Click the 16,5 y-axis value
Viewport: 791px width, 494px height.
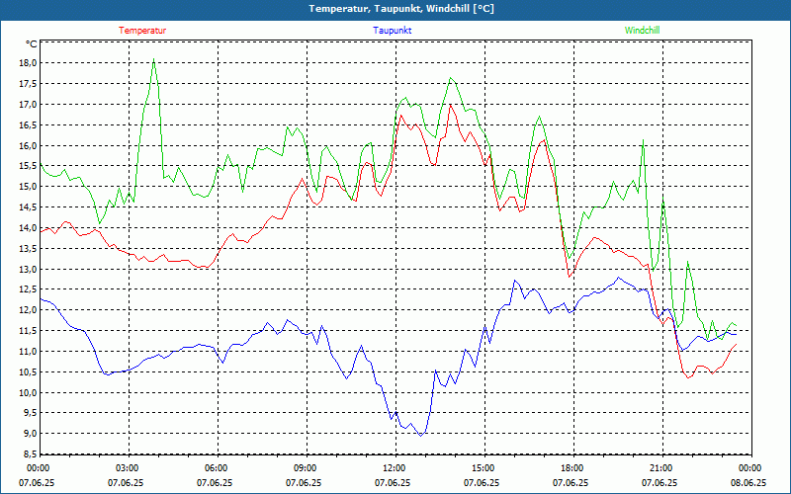click(x=29, y=125)
